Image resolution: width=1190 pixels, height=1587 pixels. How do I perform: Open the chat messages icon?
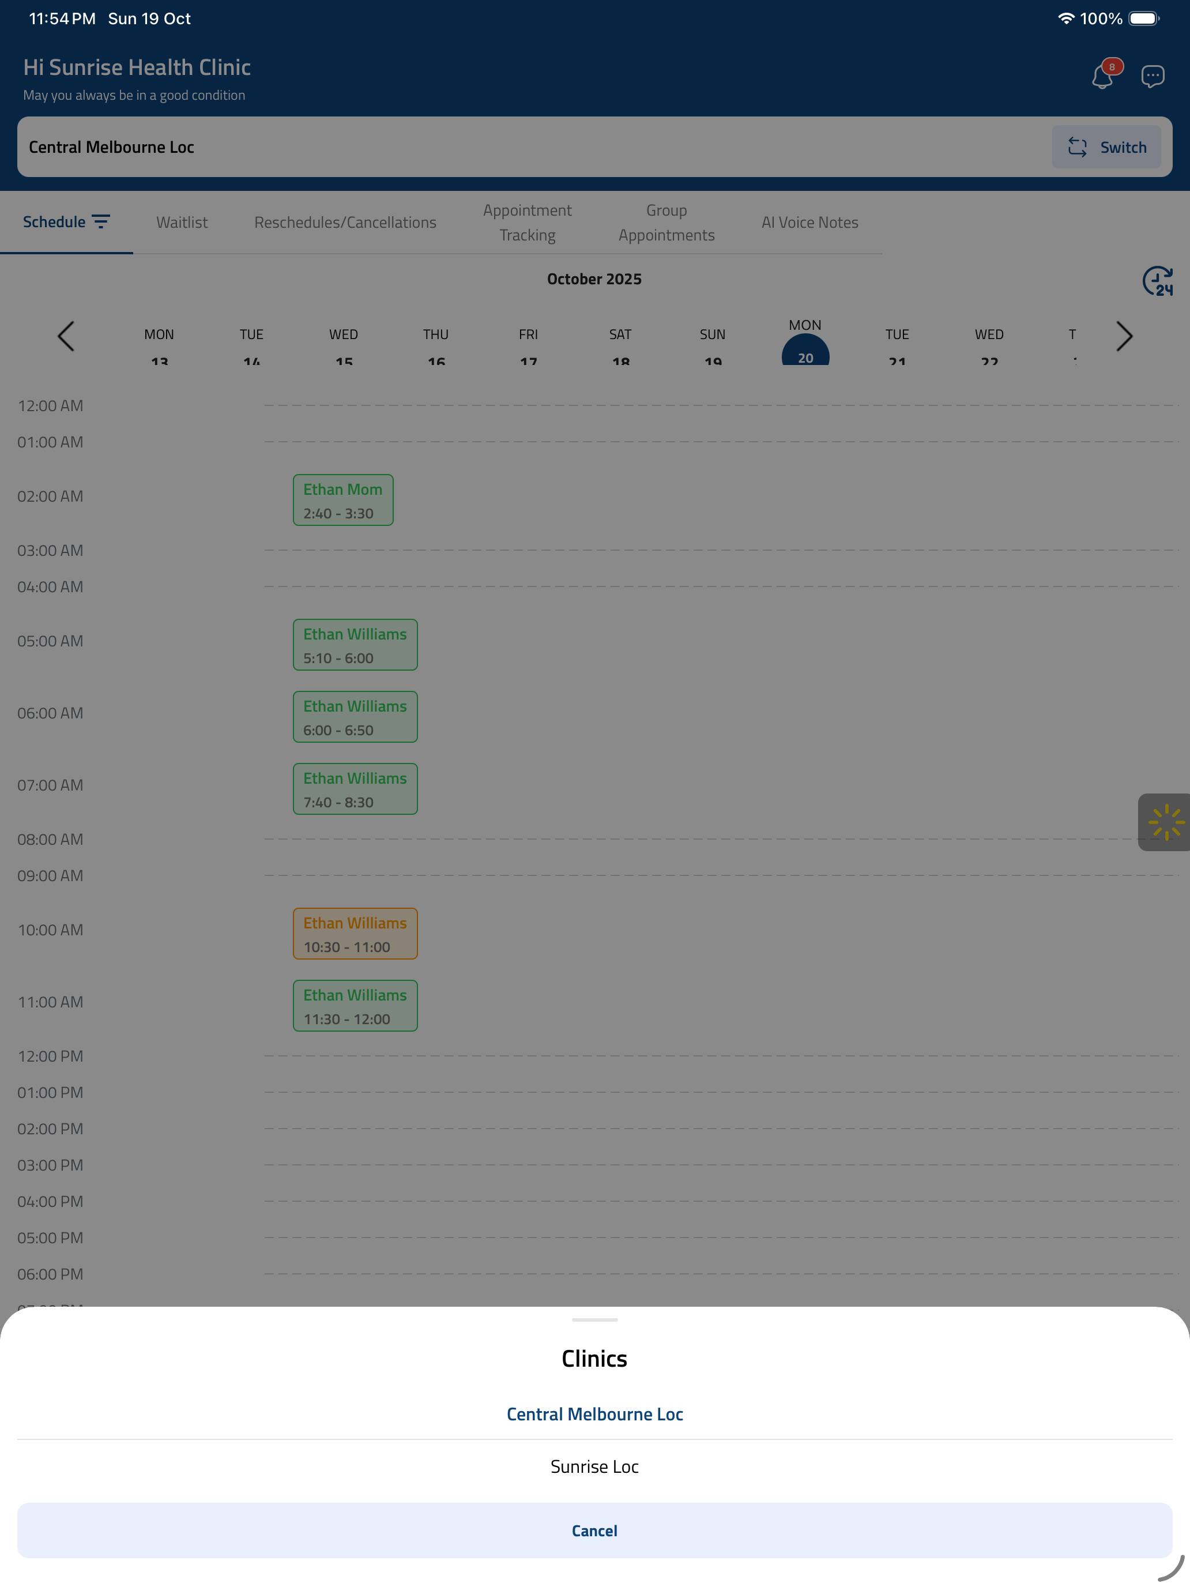click(x=1152, y=76)
